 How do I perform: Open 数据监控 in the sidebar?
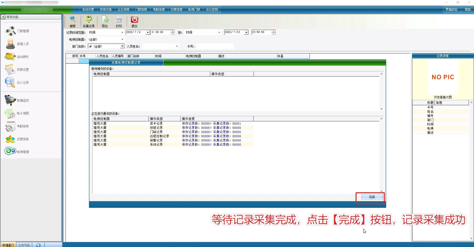[17, 101]
